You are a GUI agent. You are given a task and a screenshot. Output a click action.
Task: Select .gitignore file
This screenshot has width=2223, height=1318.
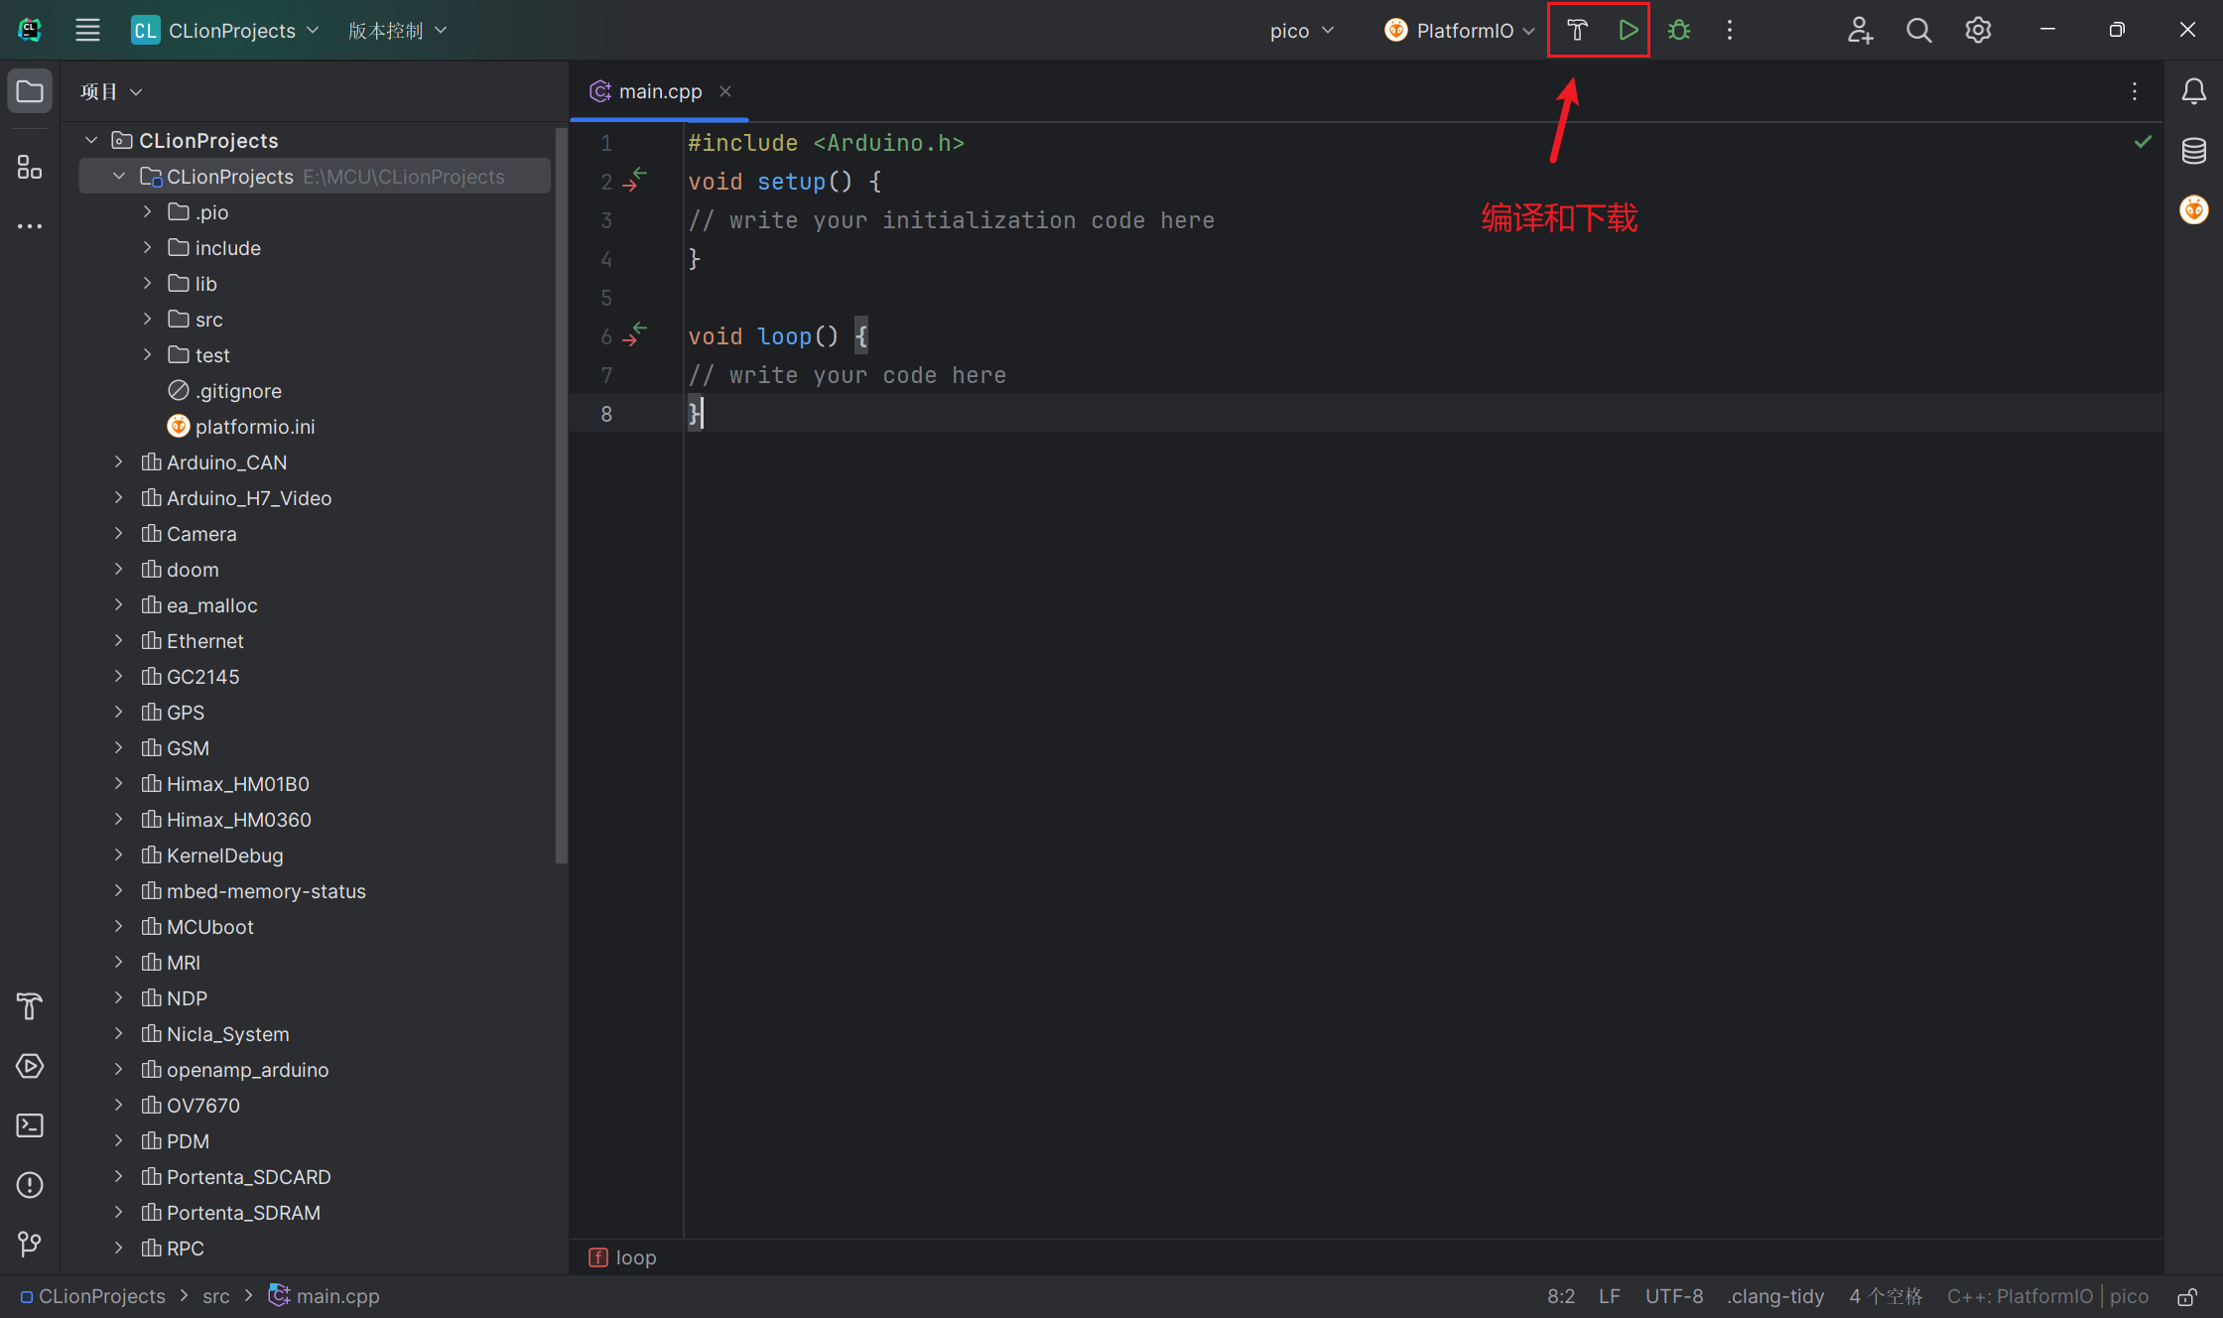238,390
